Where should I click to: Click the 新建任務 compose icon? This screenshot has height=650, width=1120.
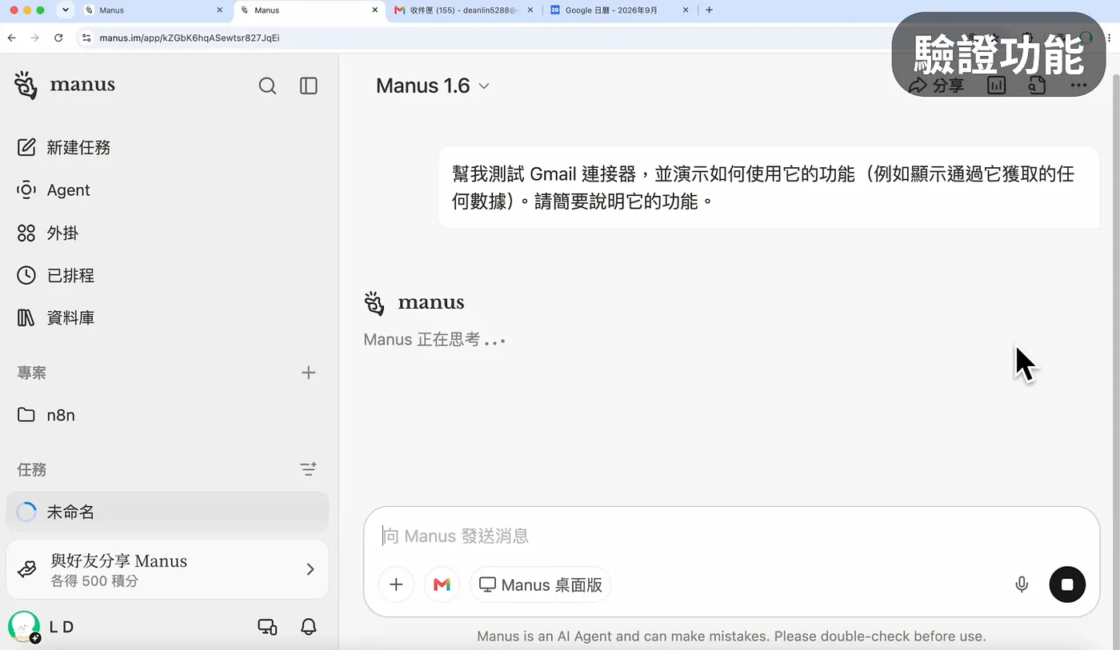(26, 147)
